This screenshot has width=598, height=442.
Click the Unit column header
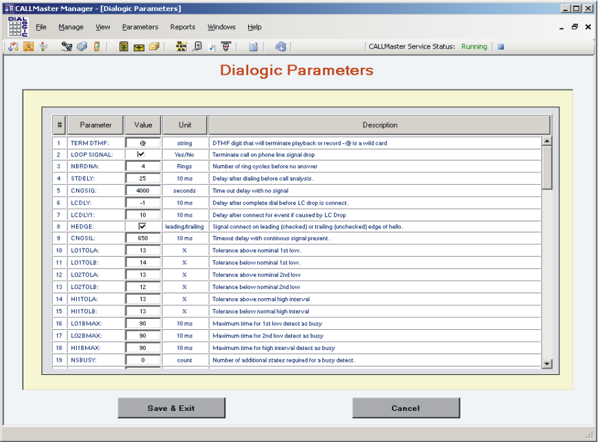(185, 125)
